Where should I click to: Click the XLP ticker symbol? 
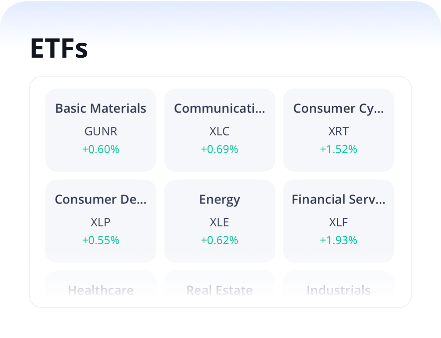click(x=101, y=222)
